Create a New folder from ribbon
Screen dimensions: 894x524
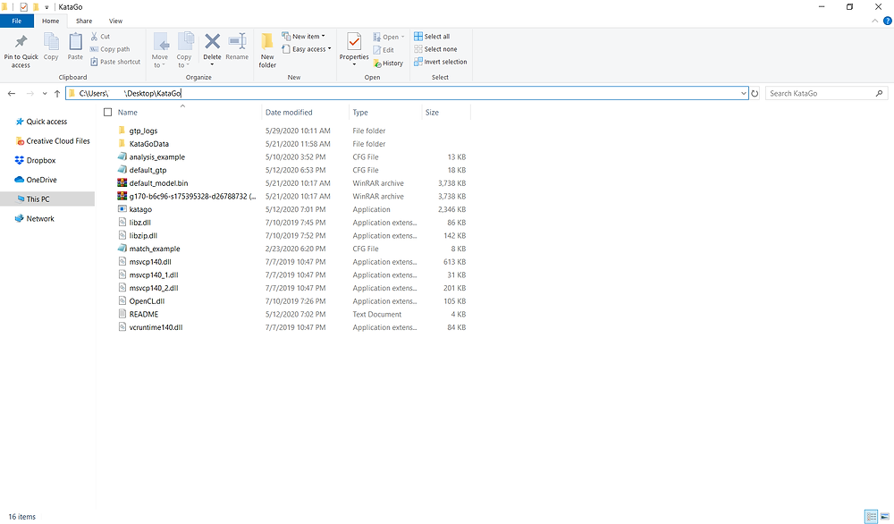(x=267, y=51)
